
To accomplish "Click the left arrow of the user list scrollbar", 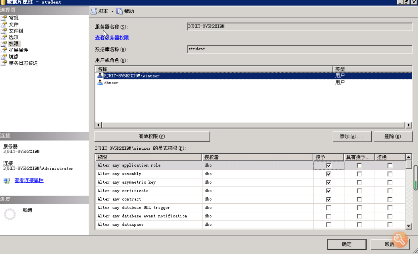I will point(98,125).
